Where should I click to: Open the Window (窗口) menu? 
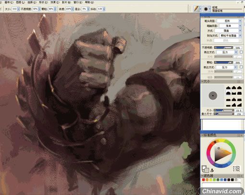(x=77, y=2)
